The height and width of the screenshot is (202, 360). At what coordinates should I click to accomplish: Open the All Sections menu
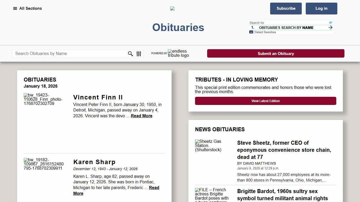coord(27,8)
